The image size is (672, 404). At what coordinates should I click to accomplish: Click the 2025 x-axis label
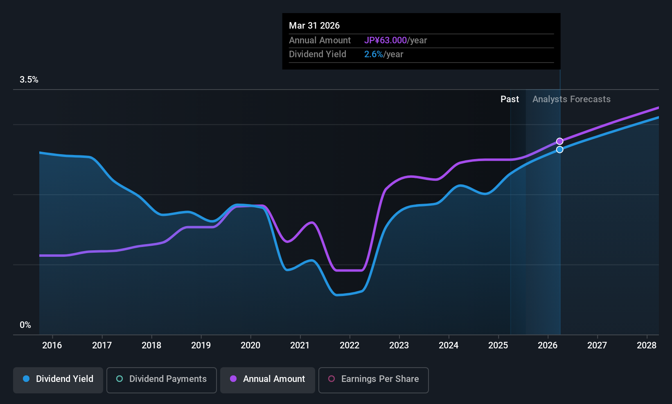498,345
